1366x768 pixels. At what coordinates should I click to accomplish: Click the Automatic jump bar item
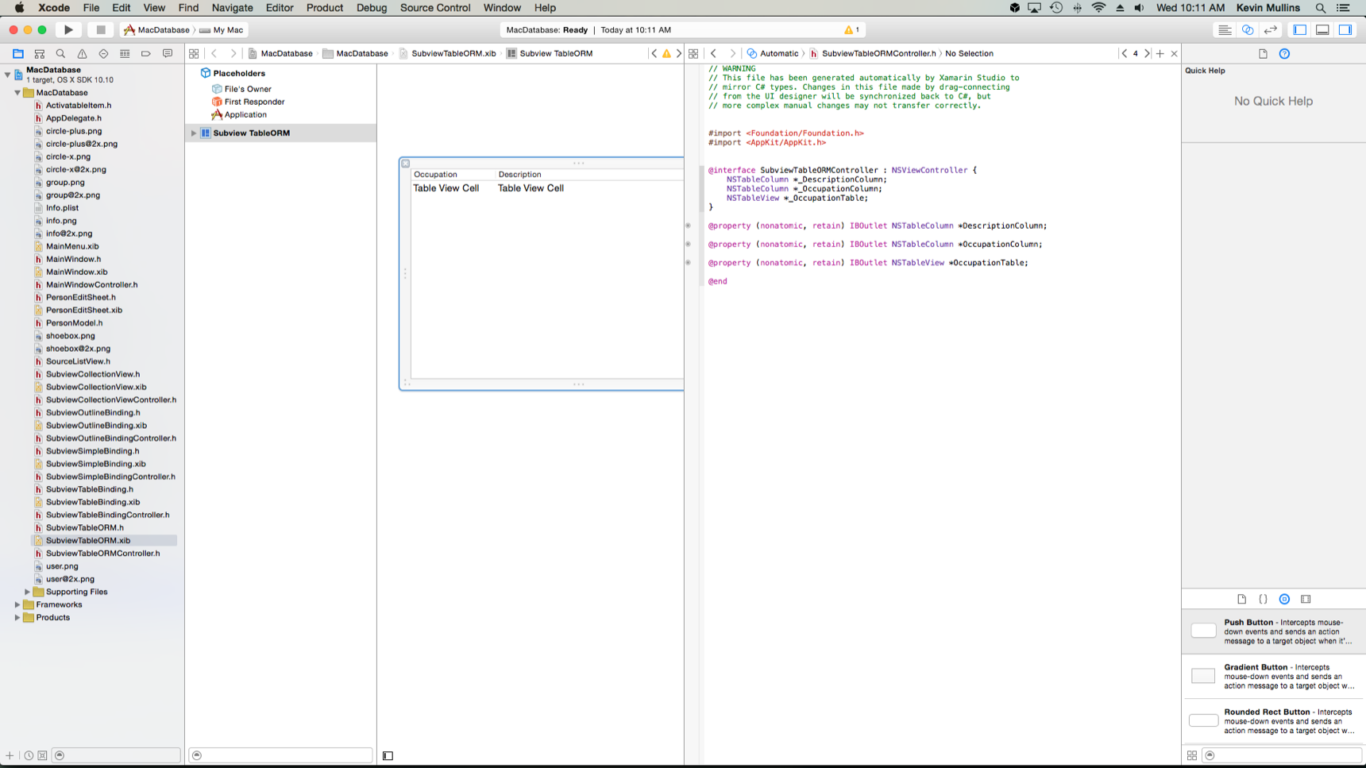(x=778, y=54)
